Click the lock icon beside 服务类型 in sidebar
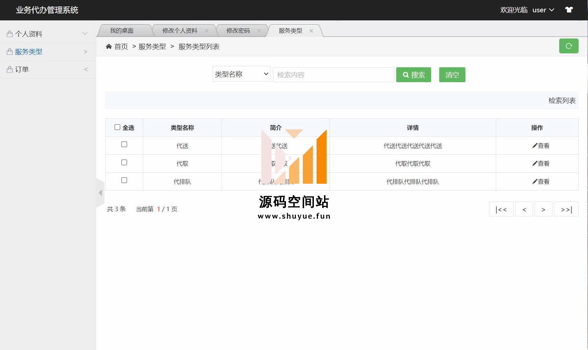The width and height of the screenshot is (588, 350). [x=10, y=51]
